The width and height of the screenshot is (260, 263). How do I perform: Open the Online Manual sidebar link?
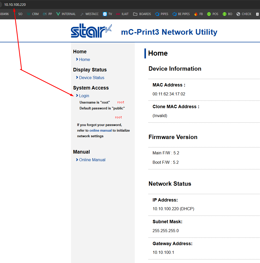[x=92, y=160]
